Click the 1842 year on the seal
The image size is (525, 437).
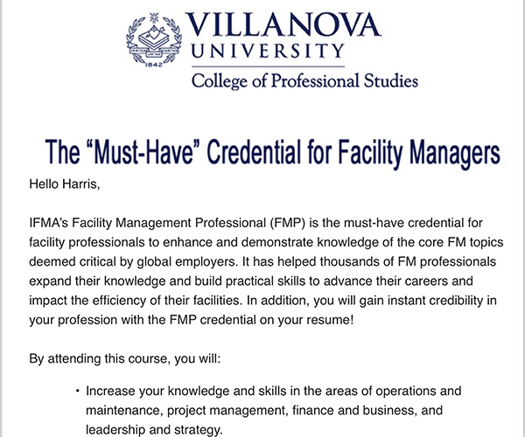click(154, 65)
